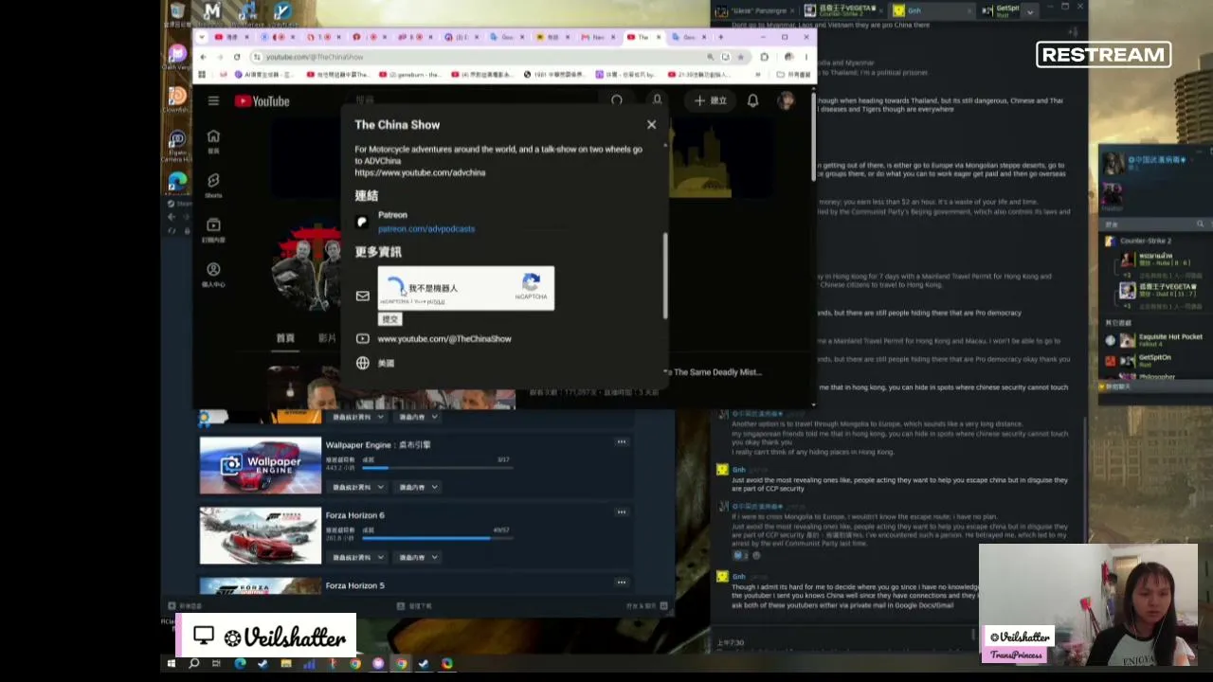Go to YouTube home via the logo
The height and width of the screenshot is (682, 1213).
point(262,101)
